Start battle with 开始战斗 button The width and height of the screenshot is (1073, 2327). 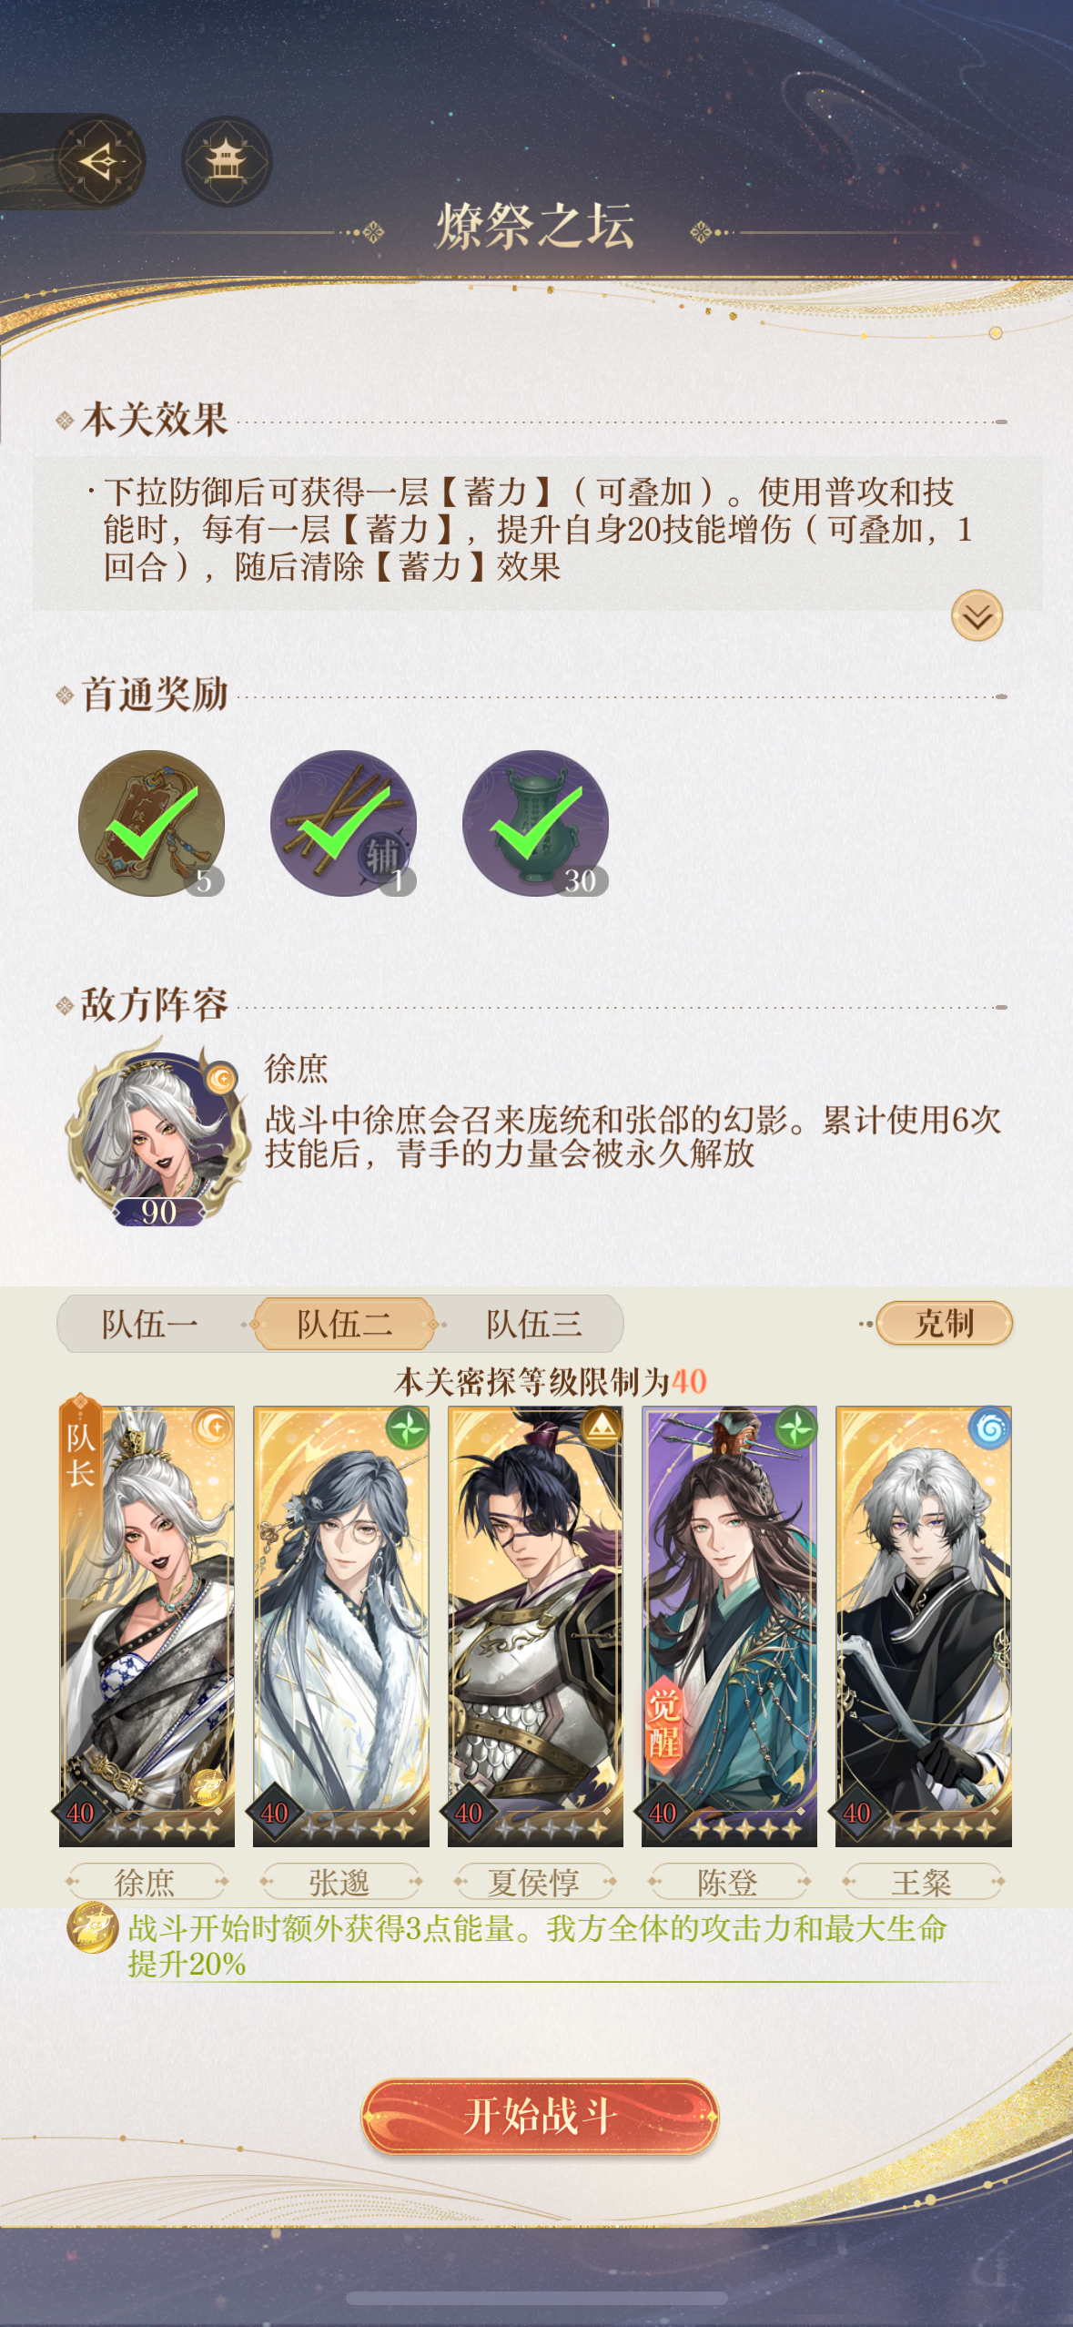click(540, 2116)
